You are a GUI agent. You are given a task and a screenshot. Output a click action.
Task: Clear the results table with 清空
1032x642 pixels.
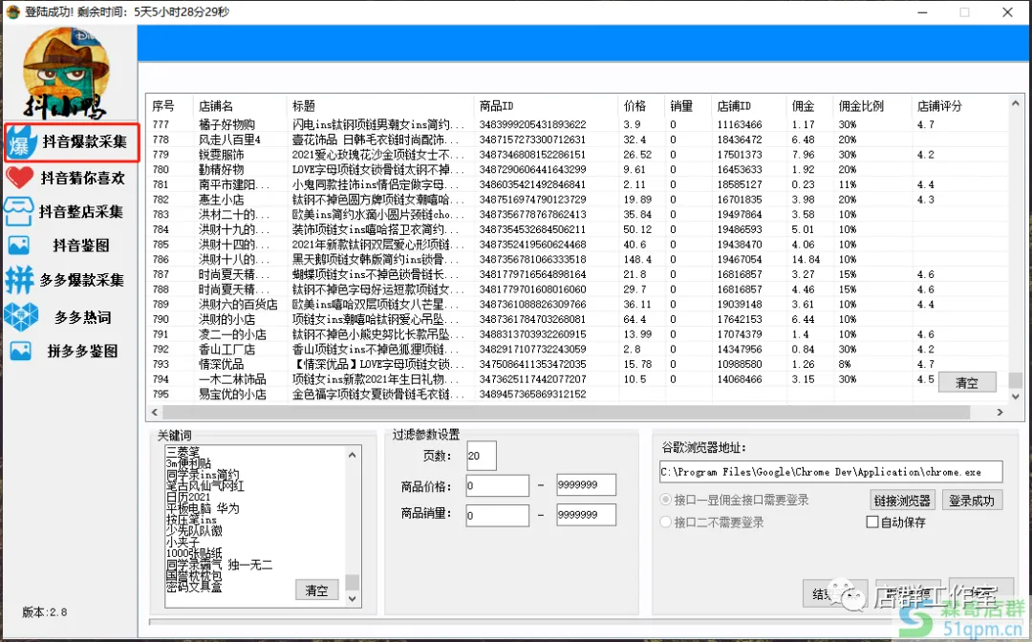(967, 382)
